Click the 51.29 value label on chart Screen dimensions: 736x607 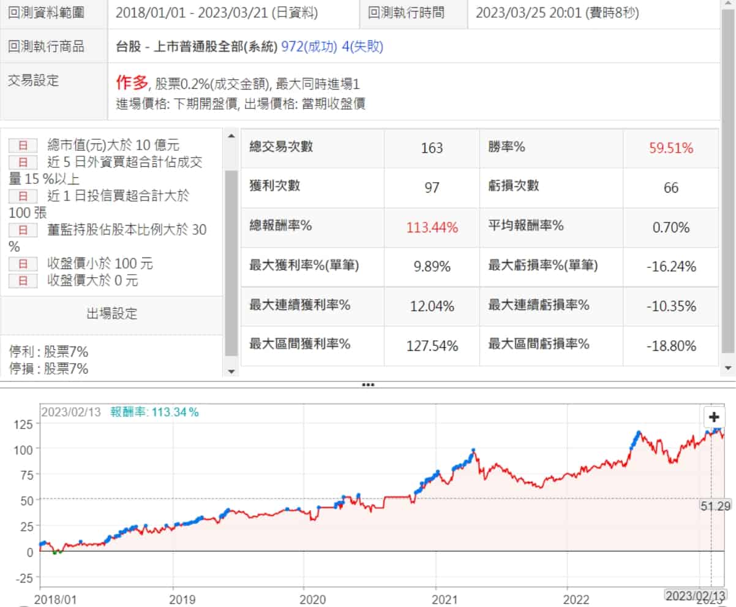click(715, 506)
